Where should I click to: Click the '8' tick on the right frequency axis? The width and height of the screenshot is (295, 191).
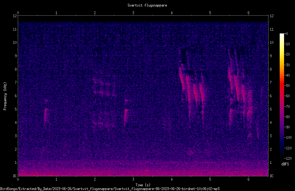point(271,69)
